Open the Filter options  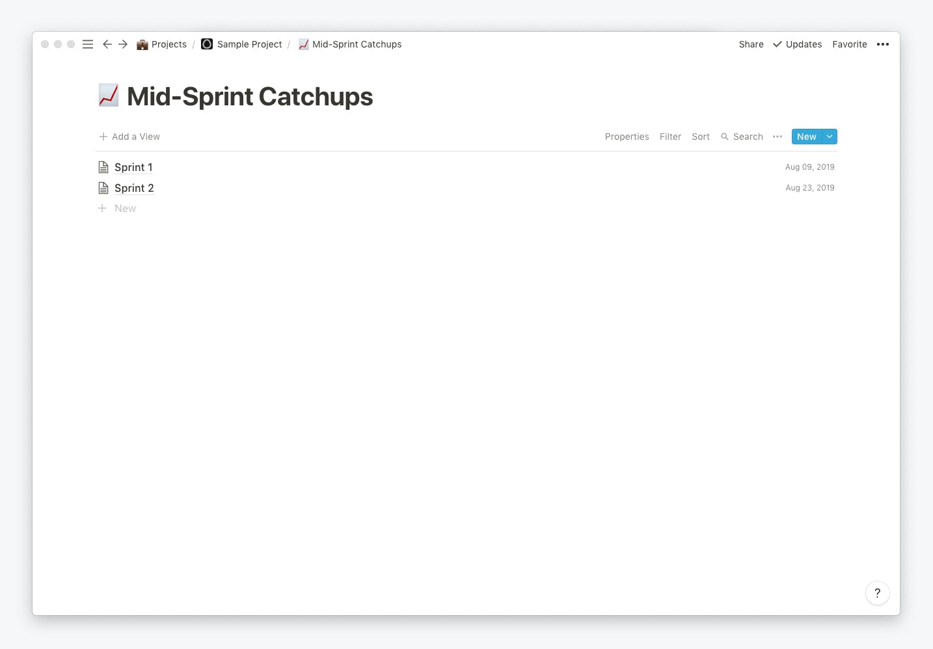pyautogui.click(x=670, y=137)
